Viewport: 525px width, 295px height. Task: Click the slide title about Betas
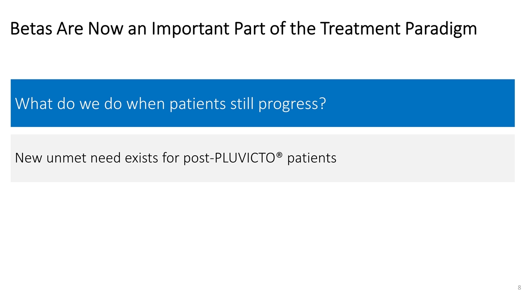[x=243, y=29]
